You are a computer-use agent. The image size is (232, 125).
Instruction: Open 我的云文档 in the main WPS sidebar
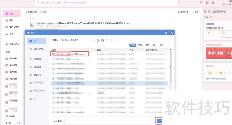tap(12, 27)
